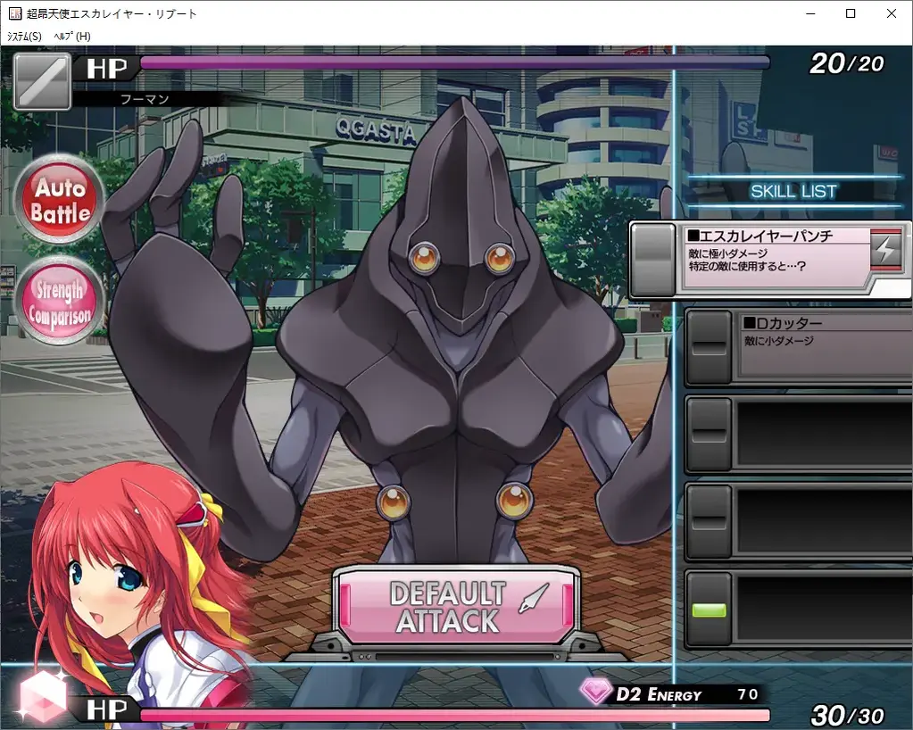Screen dimensions: 913x730
Task: Toggle the grey slot button beside エスカレイヤーパンチ
Action: pos(653,260)
